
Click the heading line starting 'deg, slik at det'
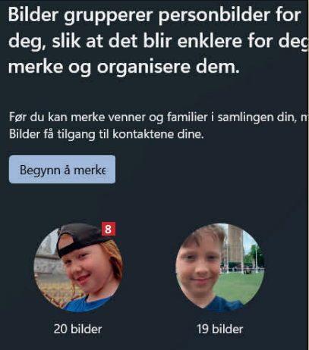[159, 42]
